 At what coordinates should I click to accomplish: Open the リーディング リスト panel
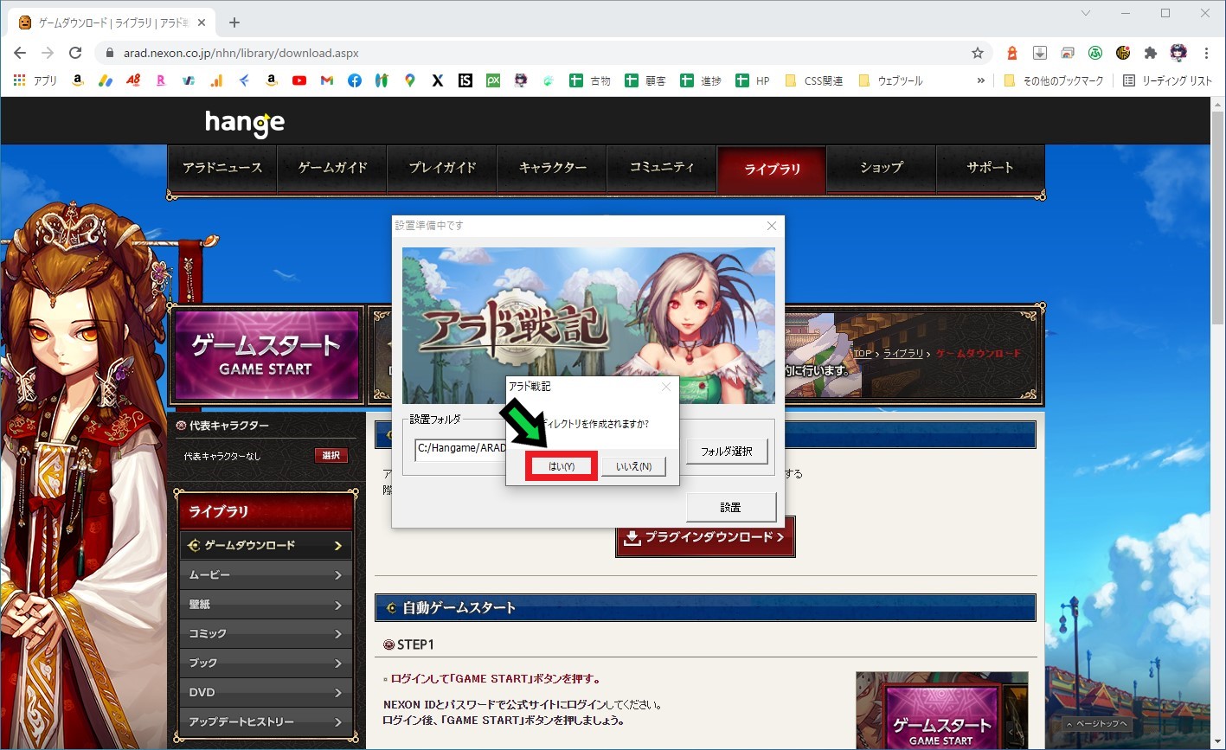pos(1167,80)
